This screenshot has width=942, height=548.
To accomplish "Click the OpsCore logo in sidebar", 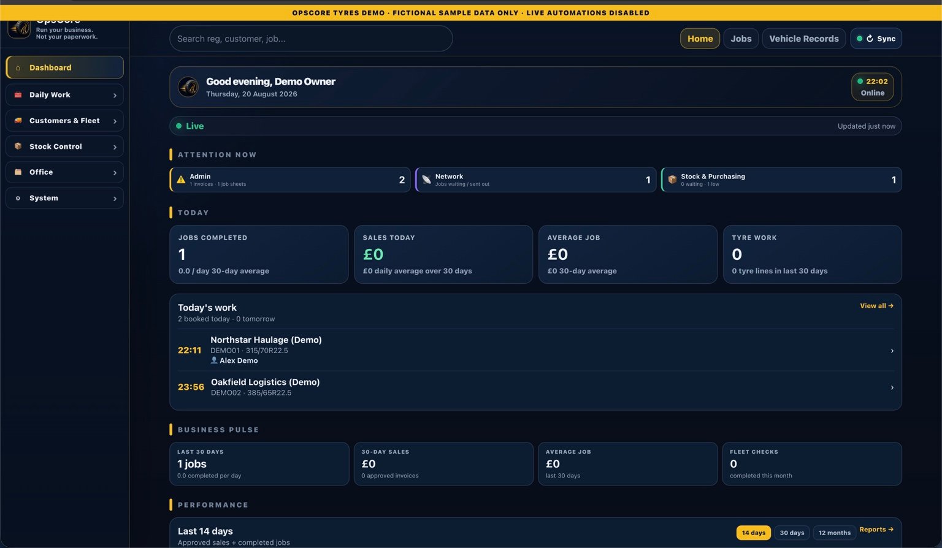I will click(x=19, y=29).
